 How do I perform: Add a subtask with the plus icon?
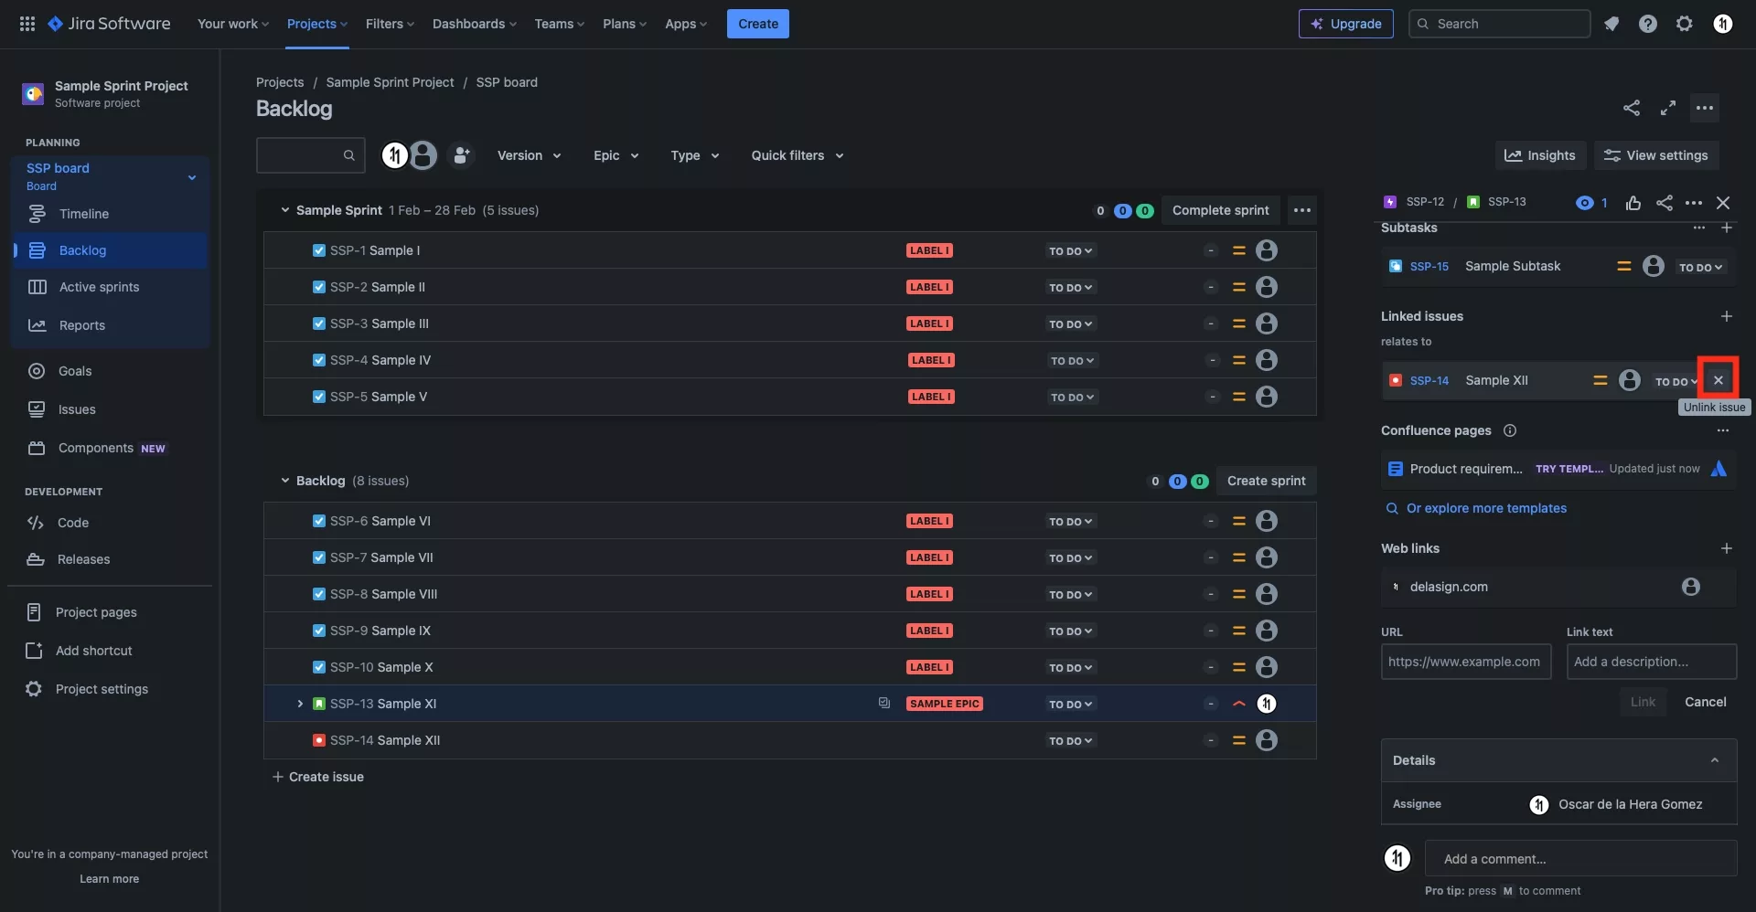point(1727,228)
